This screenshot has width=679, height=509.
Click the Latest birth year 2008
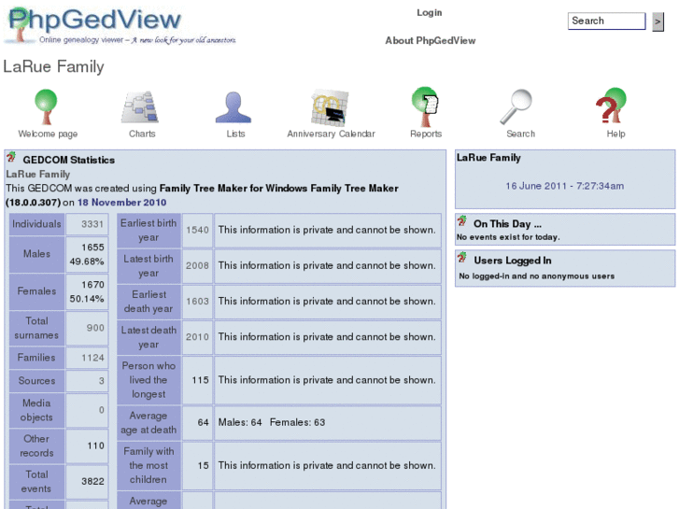tap(197, 265)
